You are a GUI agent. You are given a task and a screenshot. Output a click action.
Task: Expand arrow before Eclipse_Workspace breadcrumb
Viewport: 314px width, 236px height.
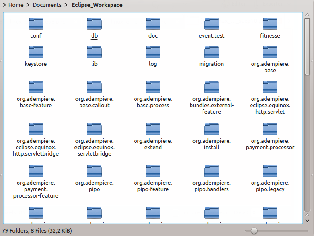coord(67,5)
